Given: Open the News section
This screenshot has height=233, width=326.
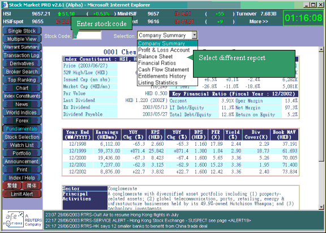Looking at the screenshot, I should click(x=22, y=104).
